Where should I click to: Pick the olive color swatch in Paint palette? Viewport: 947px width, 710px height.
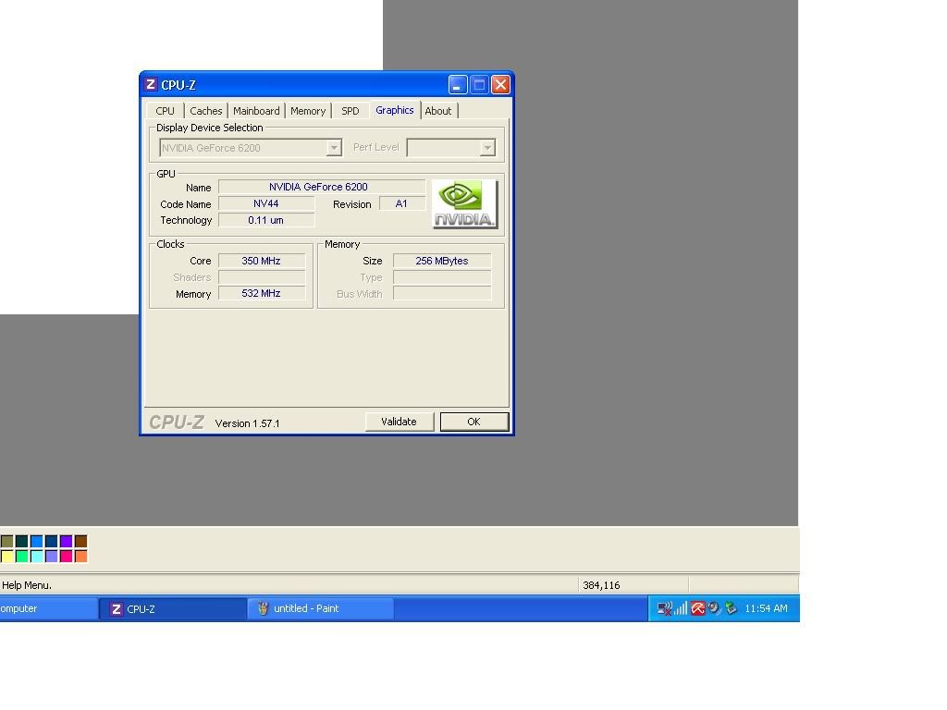pos(7,541)
